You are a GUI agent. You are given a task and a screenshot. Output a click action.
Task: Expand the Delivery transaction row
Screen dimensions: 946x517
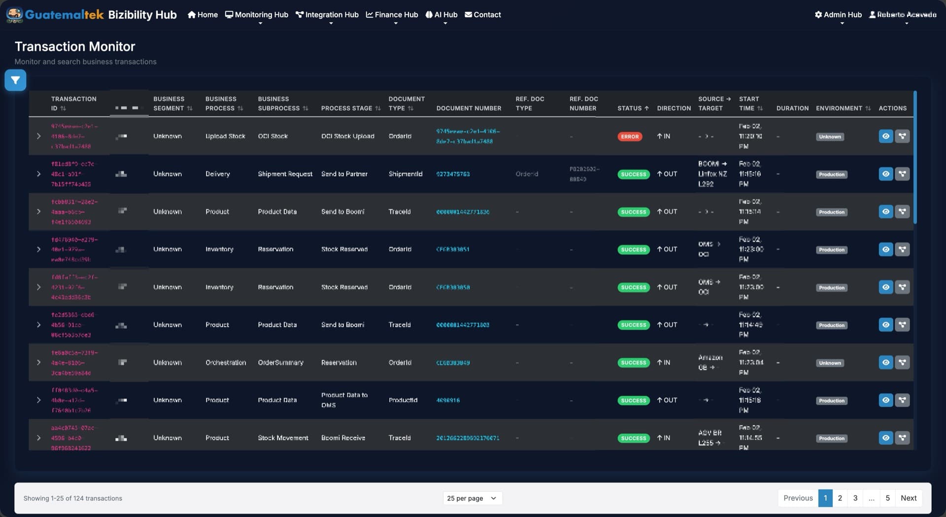pos(39,174)
